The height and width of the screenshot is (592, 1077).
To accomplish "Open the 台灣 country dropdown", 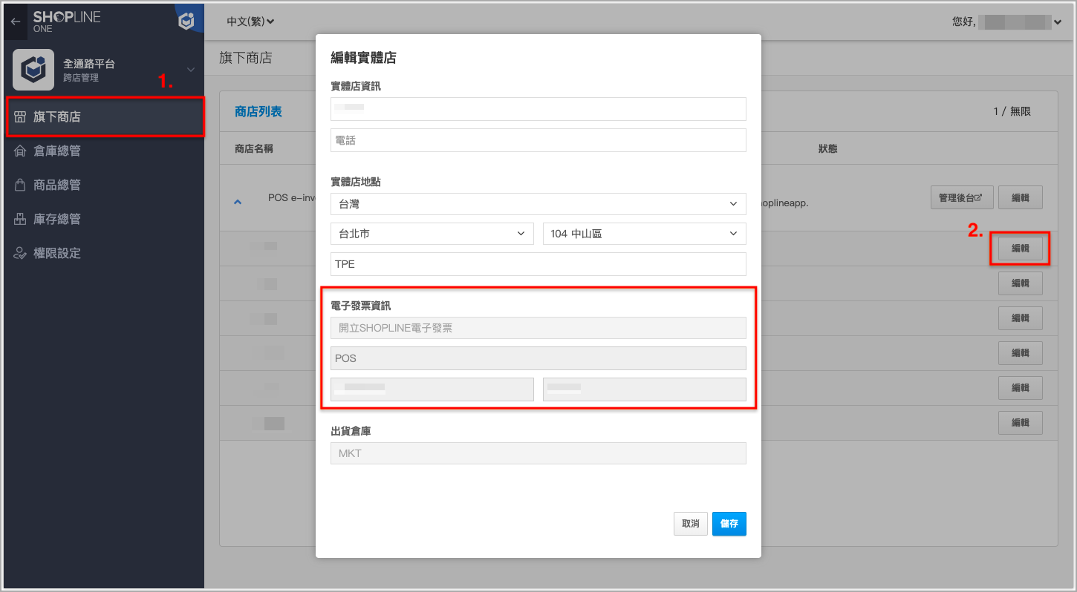I will [538, 203].
